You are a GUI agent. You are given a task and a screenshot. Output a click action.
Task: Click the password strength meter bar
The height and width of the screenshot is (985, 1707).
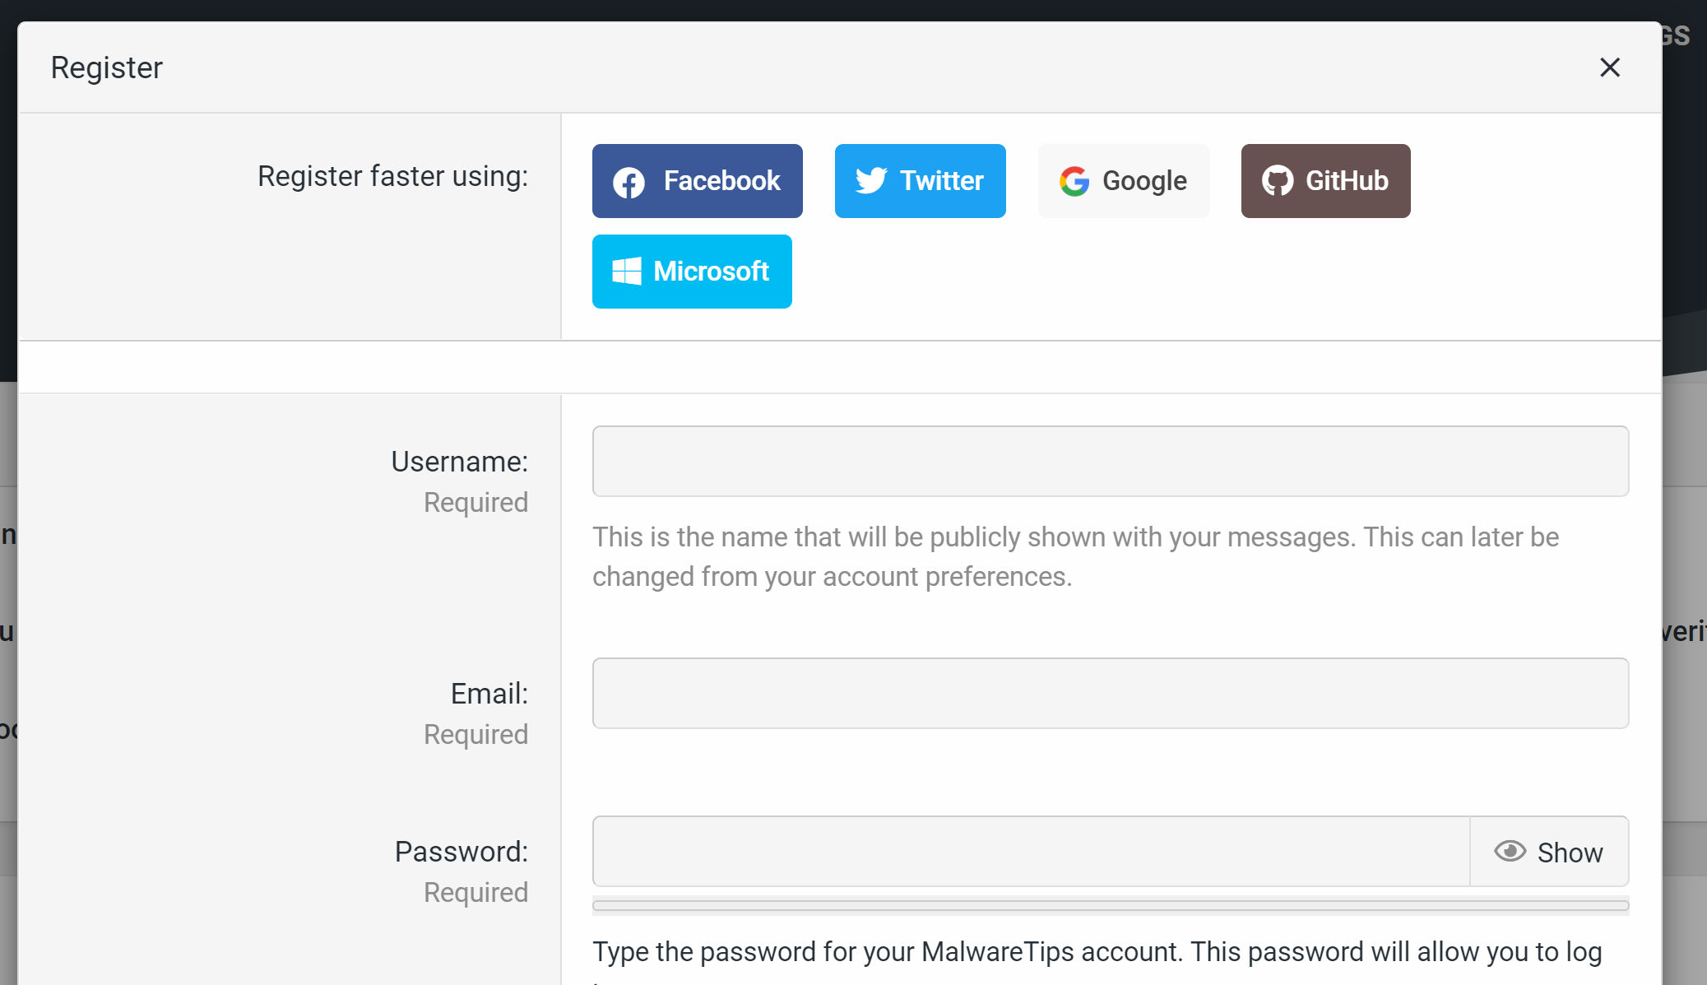(x=1110, y=905)
